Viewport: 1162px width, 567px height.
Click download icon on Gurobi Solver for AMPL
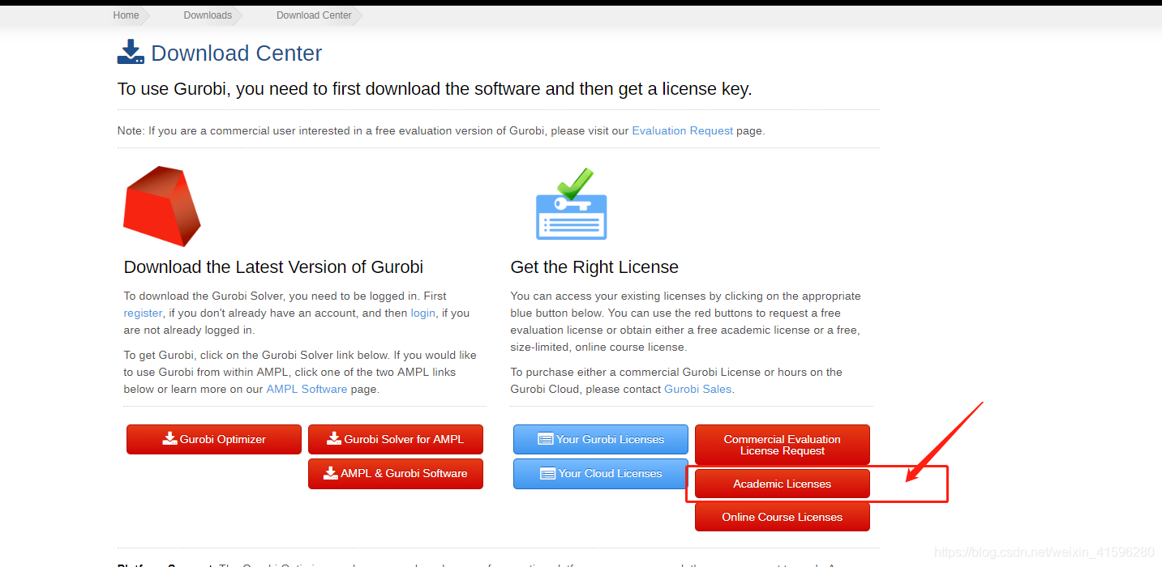pos(334,438)
